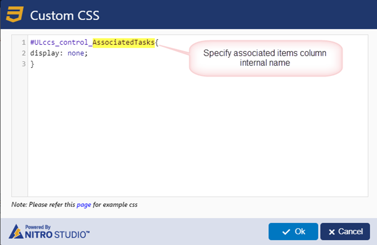This screenshot has height=245, width=377.
Task: Place cursor on #ULccs_control_ selector text
Action: coord(61,42)
